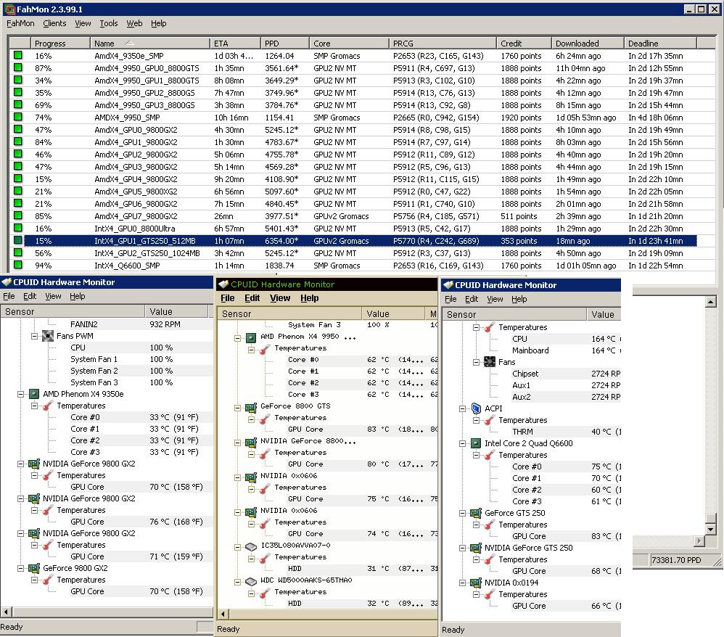724x637 pixels.
Task: Click left scroll arrow in left monitor
Action: click(6, 612)
